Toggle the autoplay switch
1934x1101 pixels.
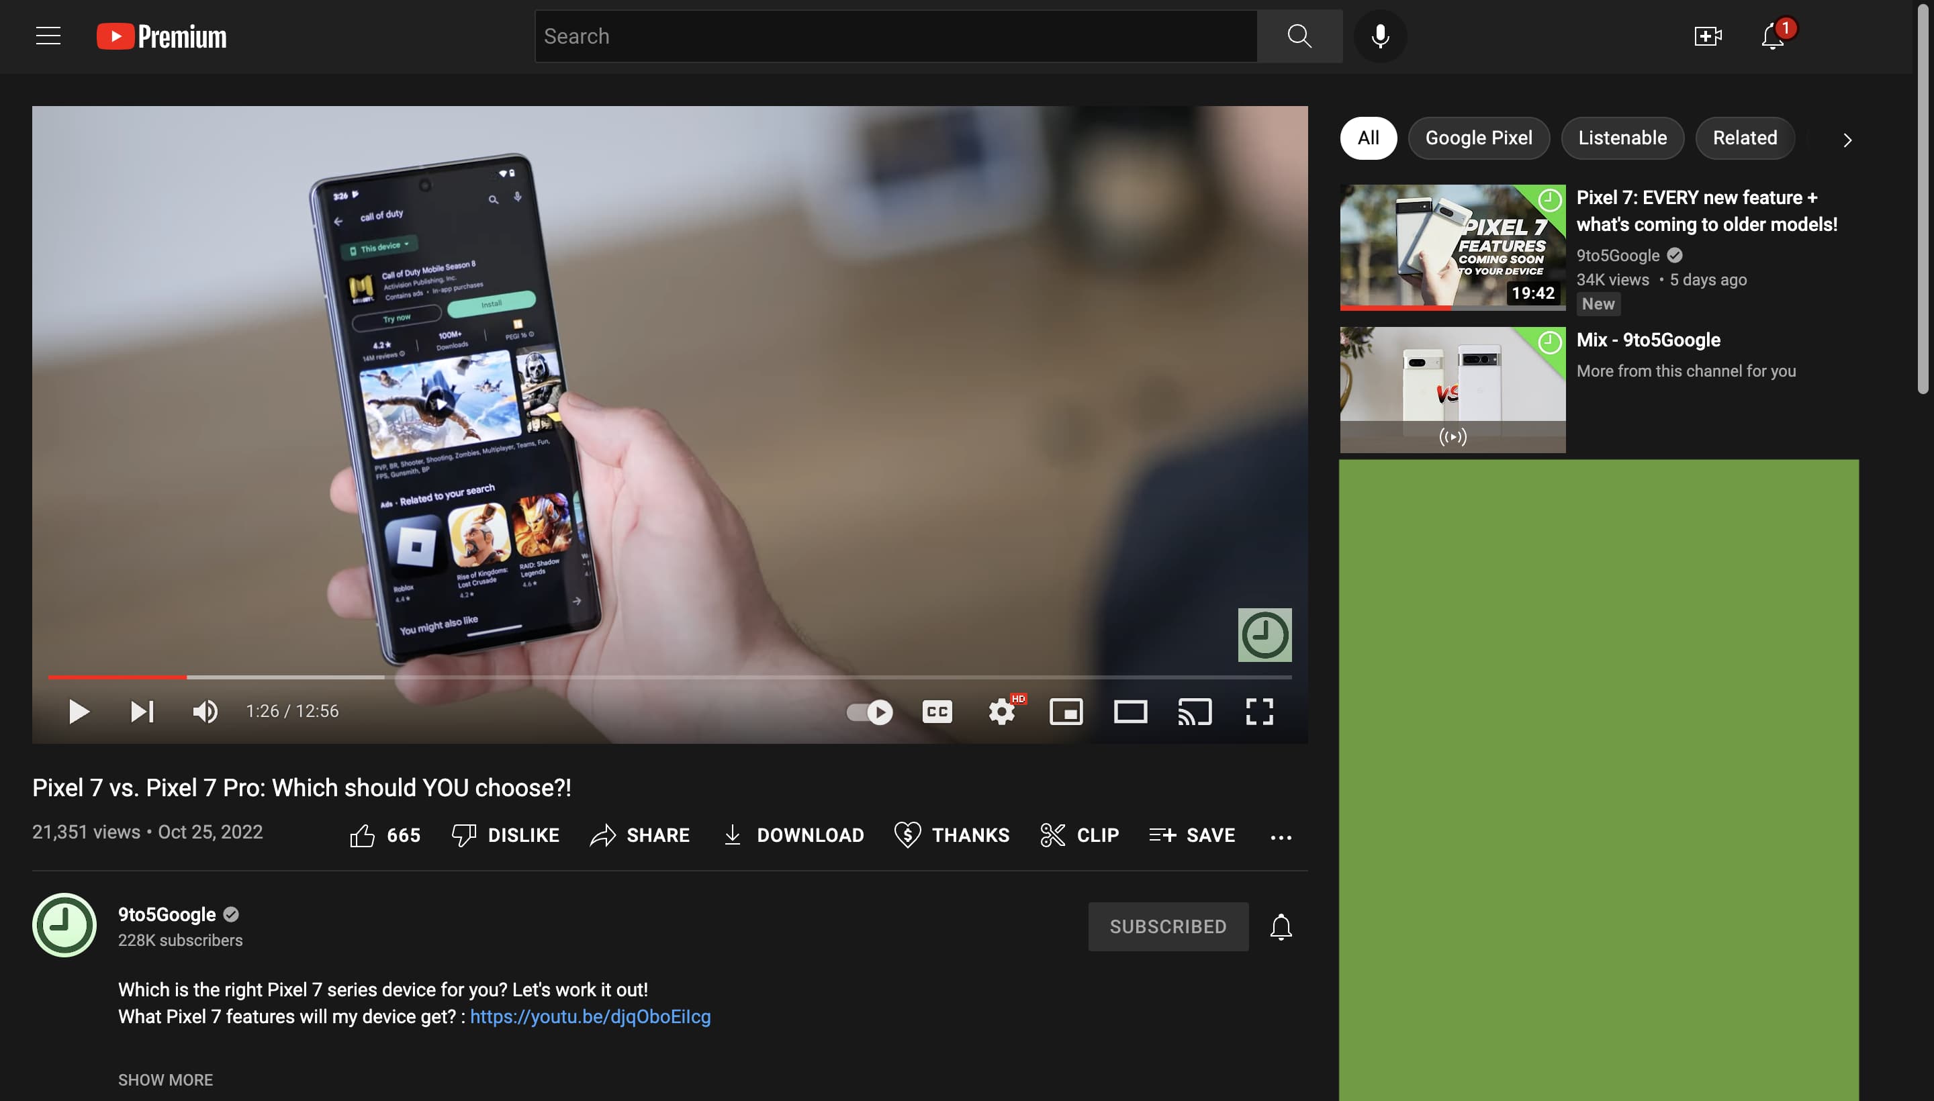tap(869, 712)
